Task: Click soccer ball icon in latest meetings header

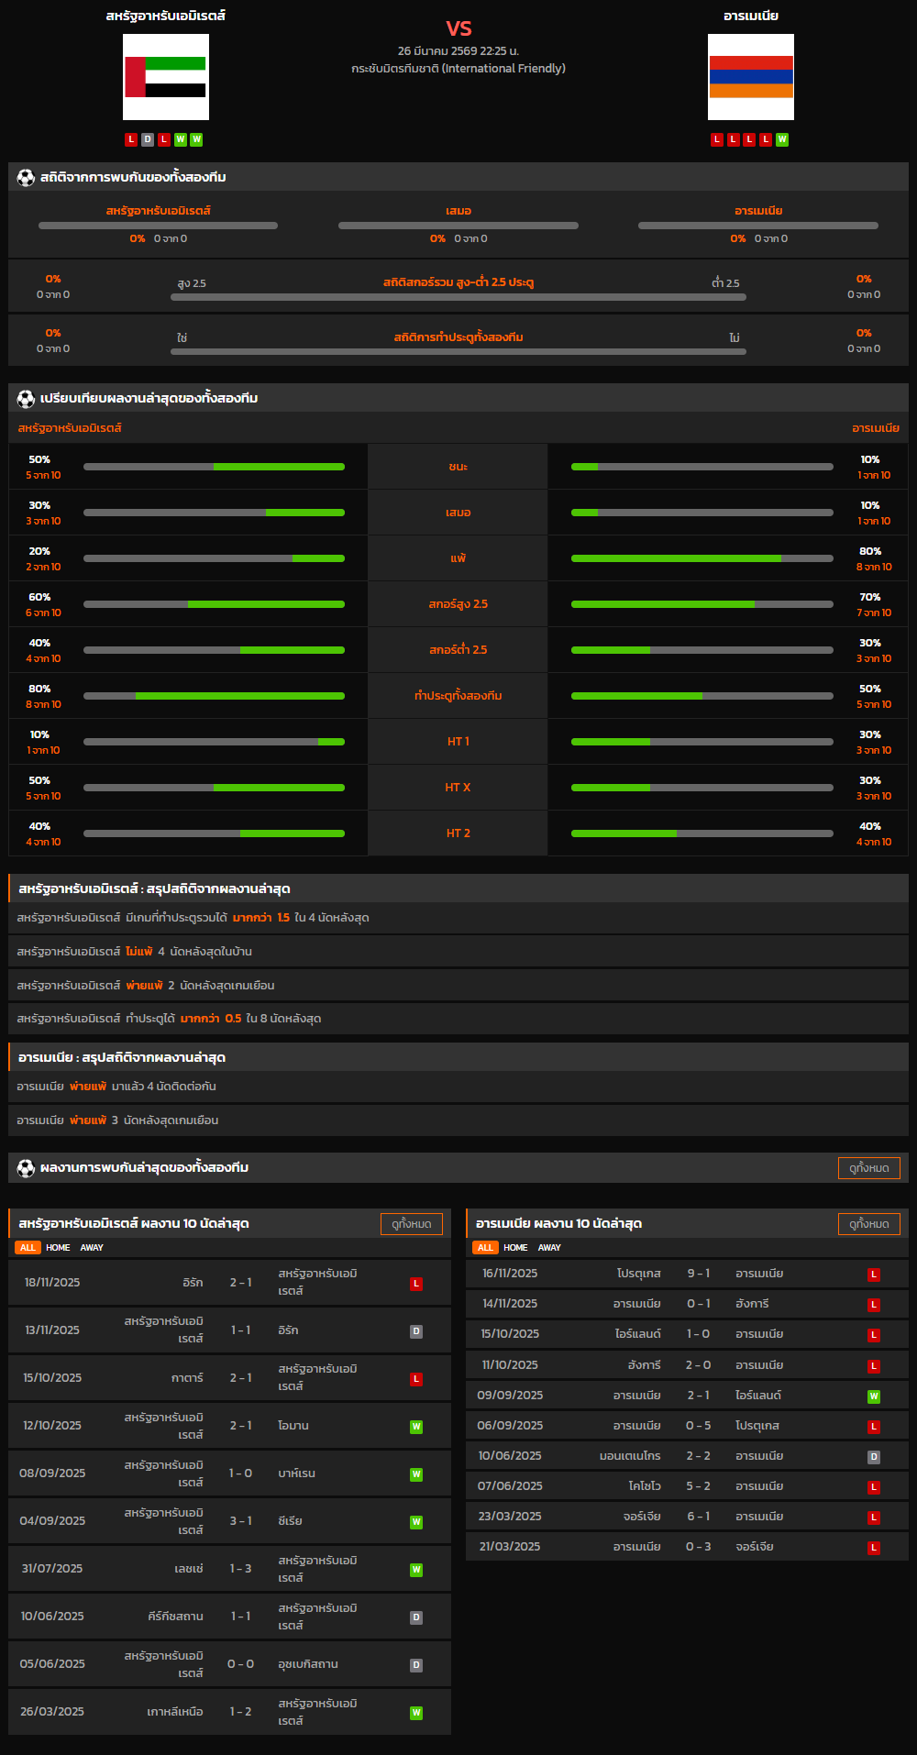Action: click(x=26, y=1167)
